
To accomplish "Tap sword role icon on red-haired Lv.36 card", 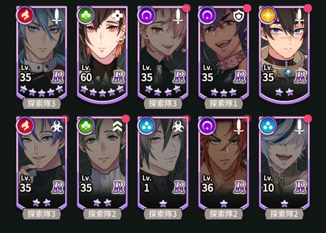I will [x=239, y=126].
